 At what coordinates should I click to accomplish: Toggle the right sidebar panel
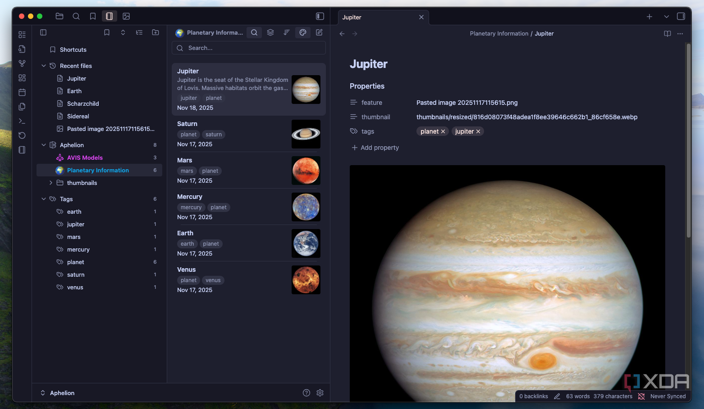pos(681,16)
